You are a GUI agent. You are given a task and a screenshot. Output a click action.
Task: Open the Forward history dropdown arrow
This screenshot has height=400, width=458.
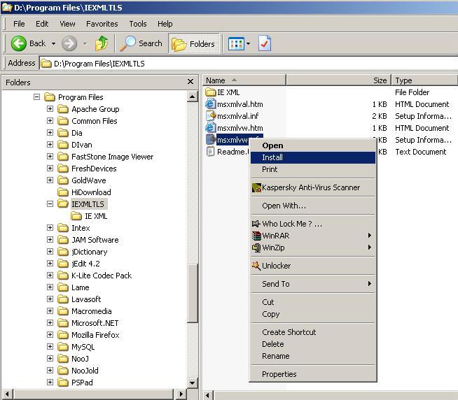(85, 44)
